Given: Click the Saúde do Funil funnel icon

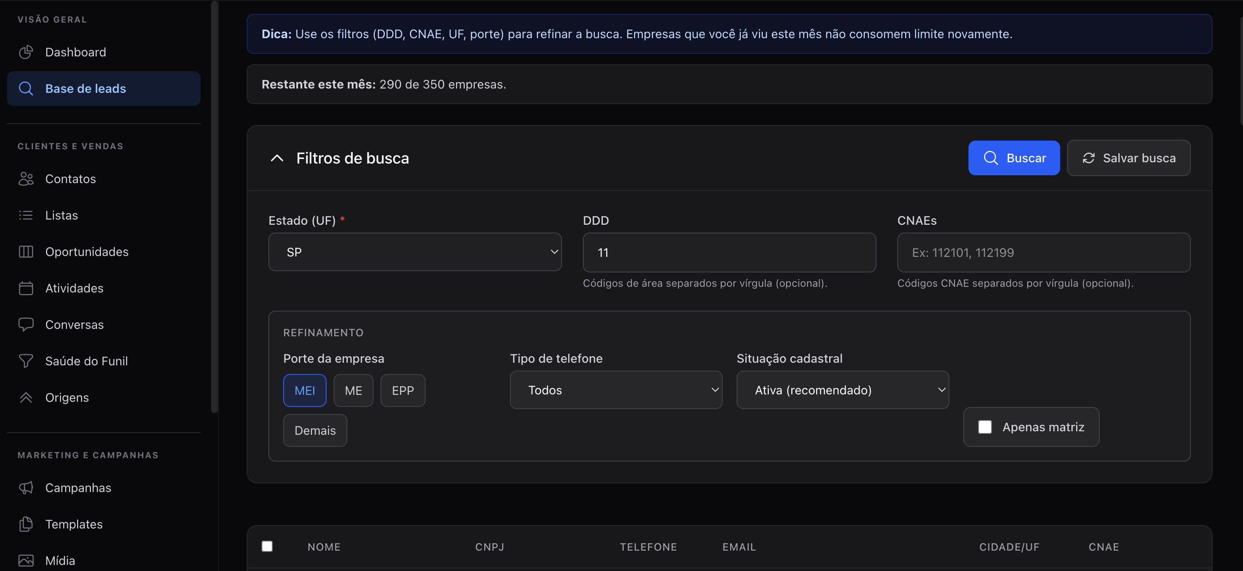Looking at the screenshot, I should [x=26, y=361].
